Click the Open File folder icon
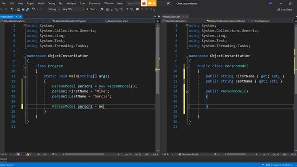The width and height of the screenshot is (297, 167). [x=19, y=9]
